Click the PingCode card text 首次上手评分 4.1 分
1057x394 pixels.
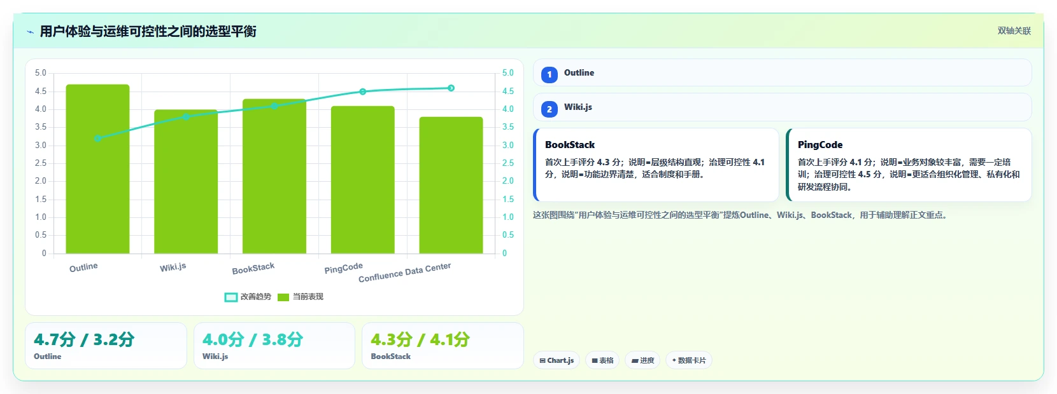[835, 162]
